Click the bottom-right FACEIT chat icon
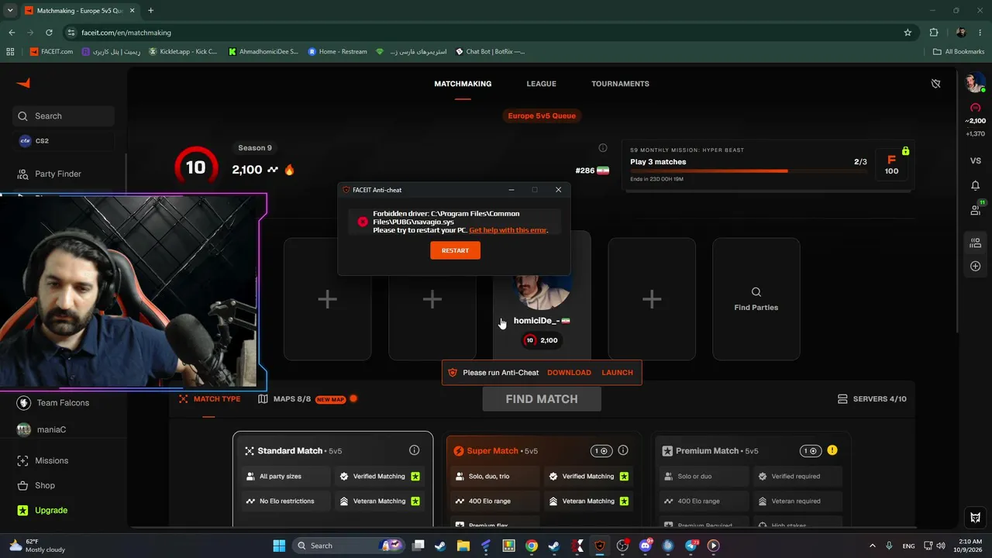992x558 pixels. click(976, 518)
